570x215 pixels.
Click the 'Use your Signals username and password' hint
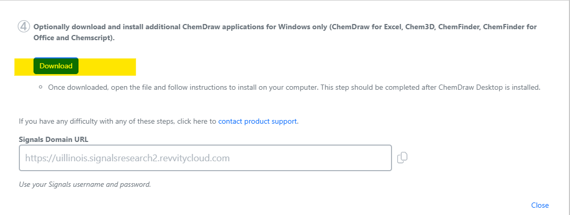tap(85, 184)
